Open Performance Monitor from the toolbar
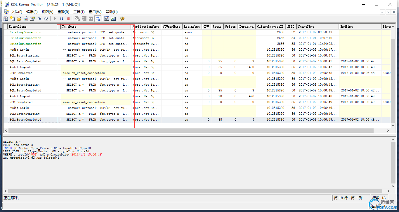This screenshot has width=399, height=212. tap(113, 19)
